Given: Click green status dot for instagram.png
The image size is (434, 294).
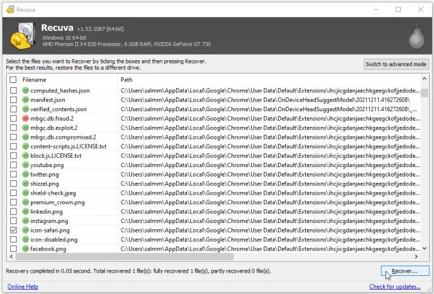Looking at the screenshot, I should (25, 220).
